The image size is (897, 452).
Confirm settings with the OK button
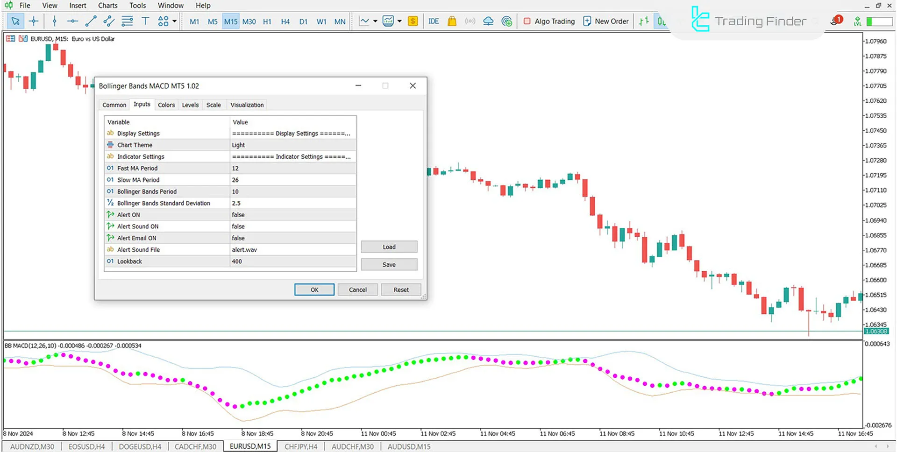click(314, 290)
